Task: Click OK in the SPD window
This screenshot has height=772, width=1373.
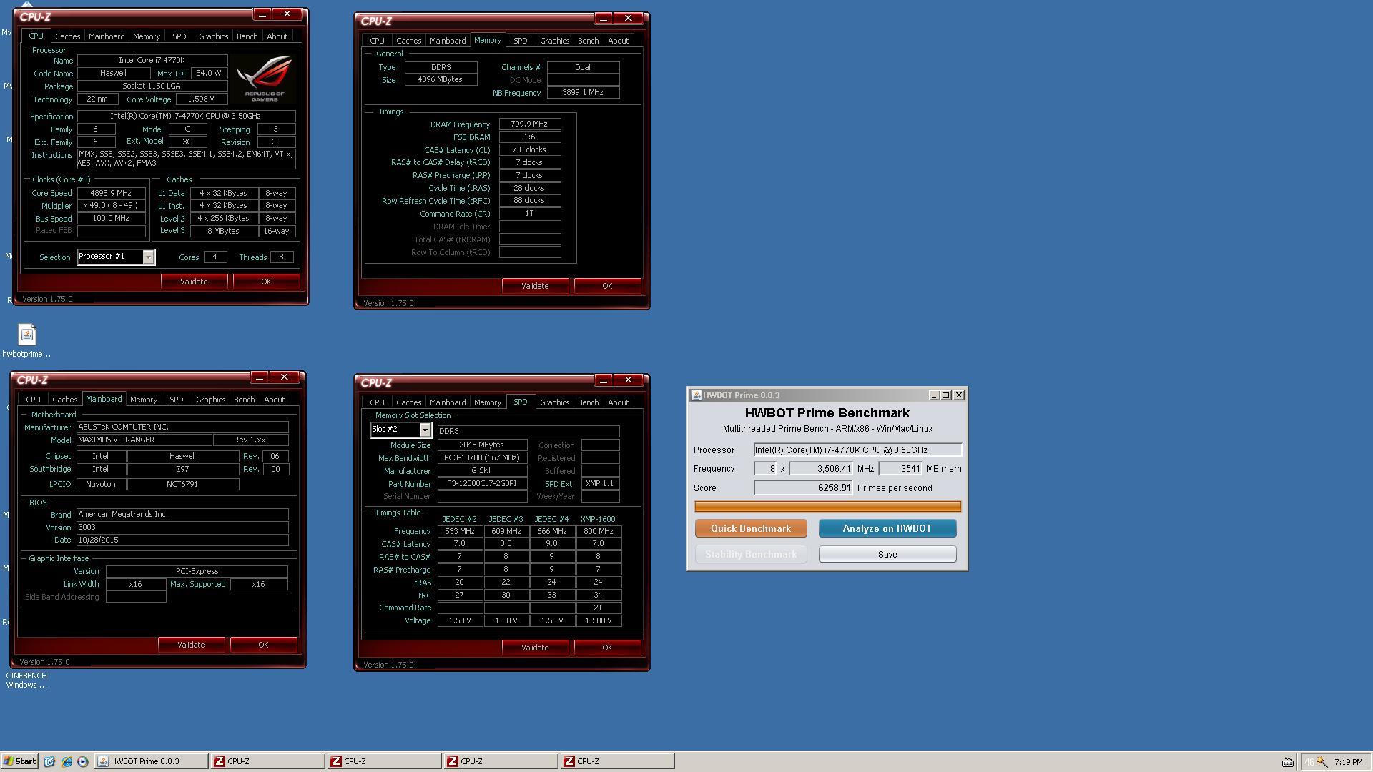Action: pos(607,648)
